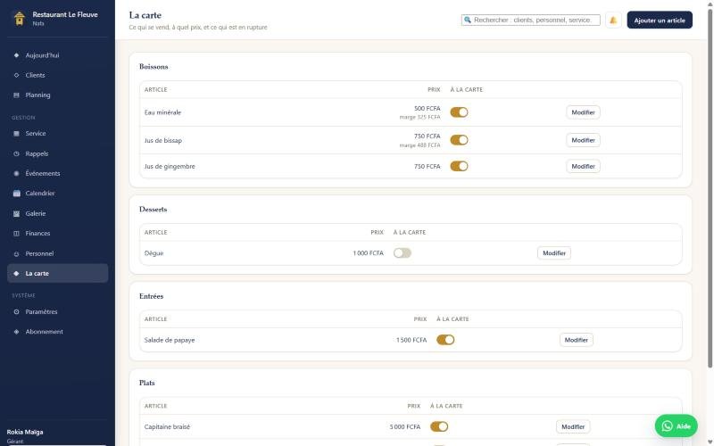Click the Personnel icon in sidebar
This screenshot has width=714, height=446.
click(16, 254)
